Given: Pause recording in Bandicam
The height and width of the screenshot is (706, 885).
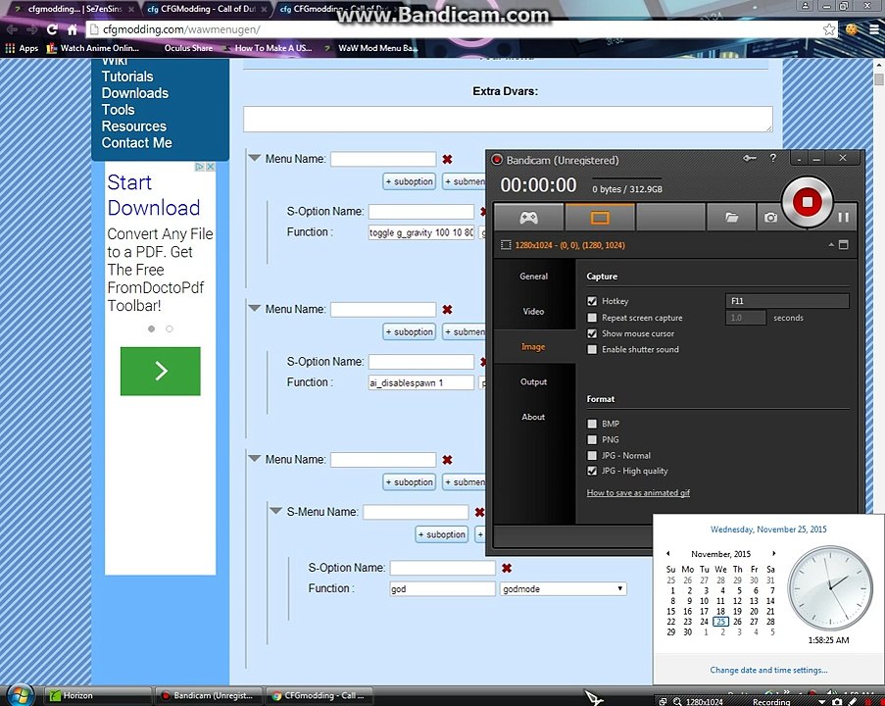Looking at the screenshot, I should (x=843, y=218).
